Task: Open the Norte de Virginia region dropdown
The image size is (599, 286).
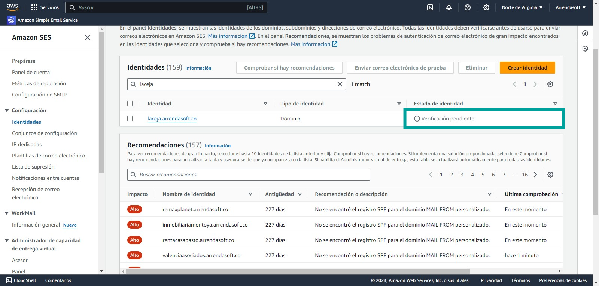Action: [x=522, y=7]
